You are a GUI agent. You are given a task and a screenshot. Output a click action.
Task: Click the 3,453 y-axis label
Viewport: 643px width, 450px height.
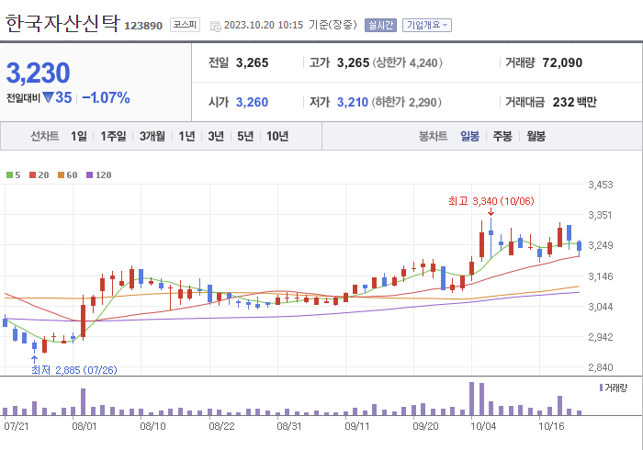pyautogui.click(x=601, y=185)
